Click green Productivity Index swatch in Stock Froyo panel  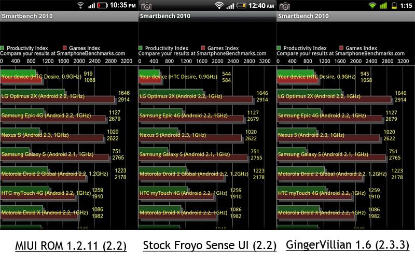[141, 48]
